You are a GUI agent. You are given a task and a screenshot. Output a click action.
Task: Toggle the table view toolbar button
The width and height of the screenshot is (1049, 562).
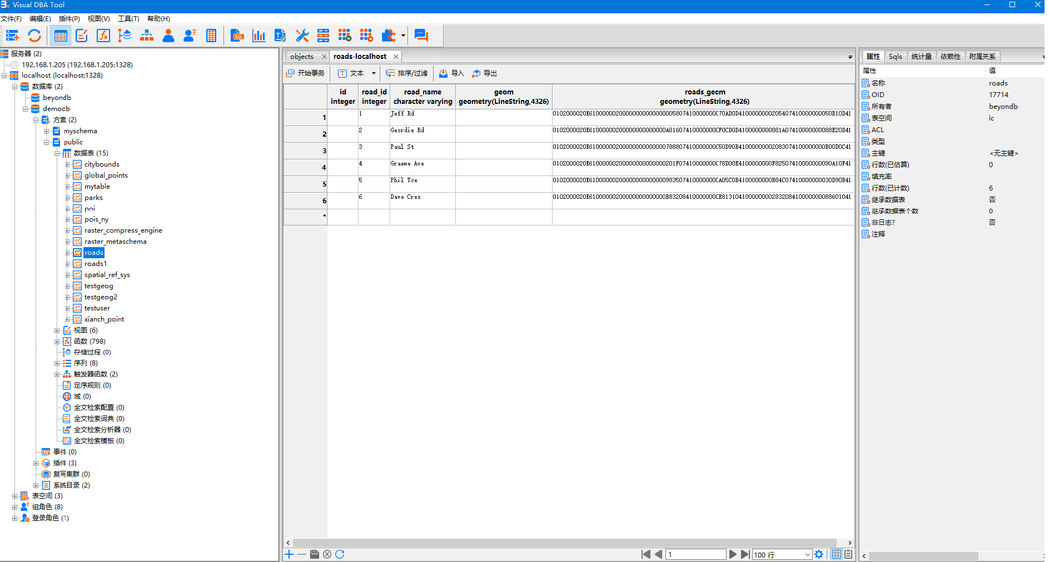[61, 36]
